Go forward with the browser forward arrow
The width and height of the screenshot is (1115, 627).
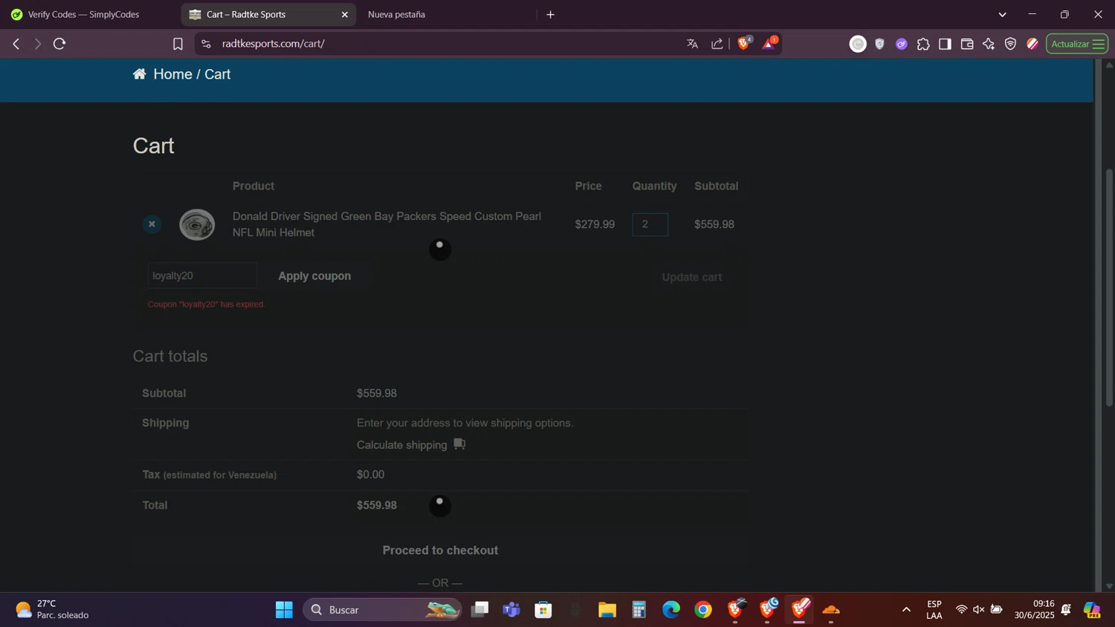(x=38, y=44)
